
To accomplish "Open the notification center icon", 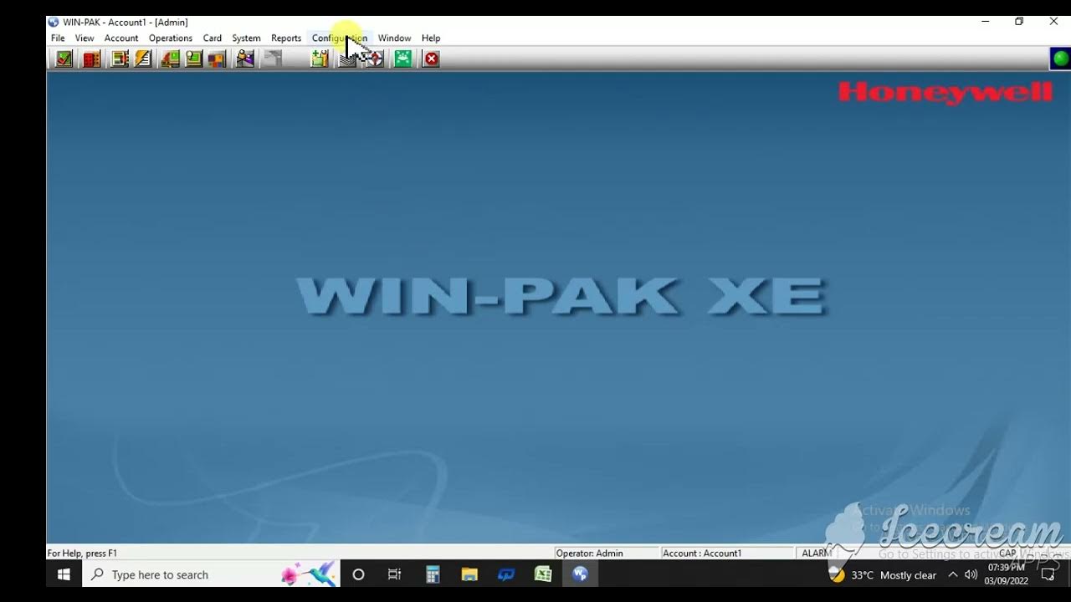I will [1048, 574].
